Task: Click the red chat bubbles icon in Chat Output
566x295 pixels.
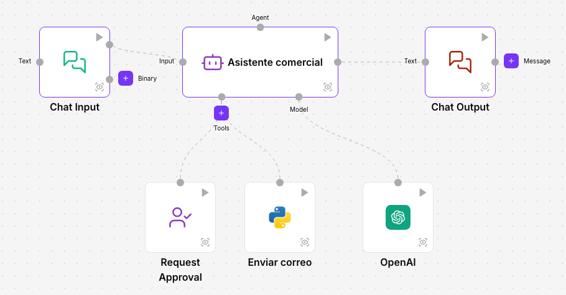Action: (460, 62)
